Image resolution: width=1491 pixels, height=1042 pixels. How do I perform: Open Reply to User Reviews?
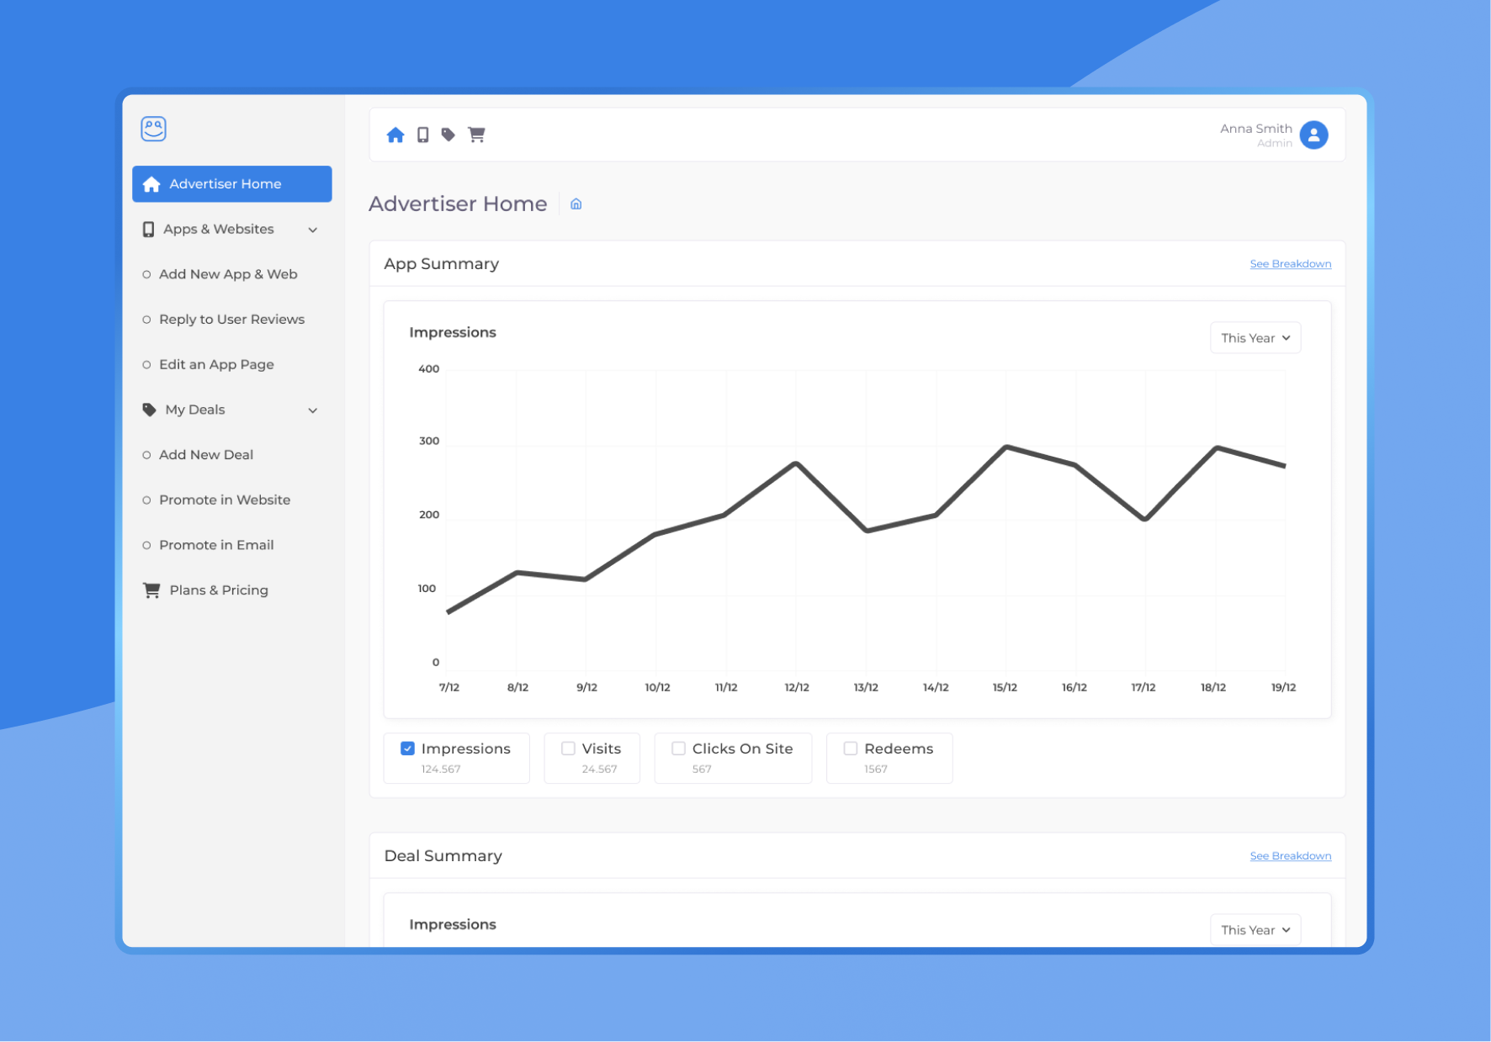(x=231, y=319)
